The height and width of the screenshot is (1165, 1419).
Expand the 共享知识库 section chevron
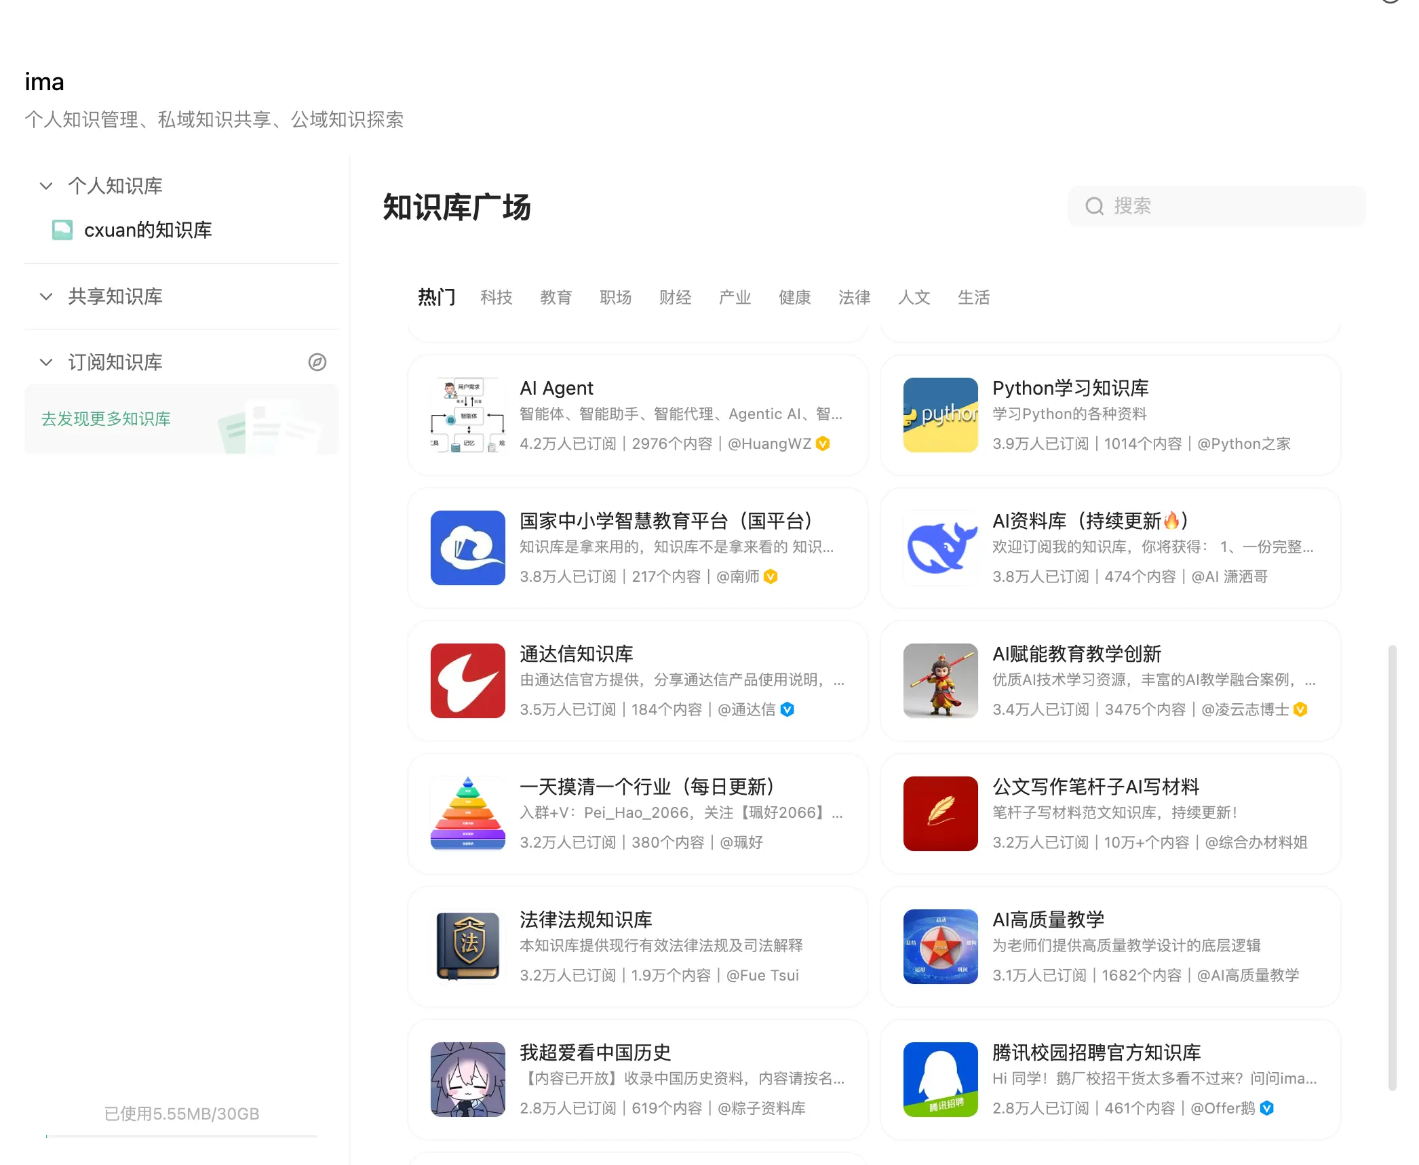(x=46, y=296)
